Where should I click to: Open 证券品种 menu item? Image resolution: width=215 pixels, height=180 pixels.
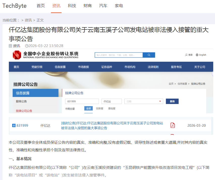pos(107,67)
